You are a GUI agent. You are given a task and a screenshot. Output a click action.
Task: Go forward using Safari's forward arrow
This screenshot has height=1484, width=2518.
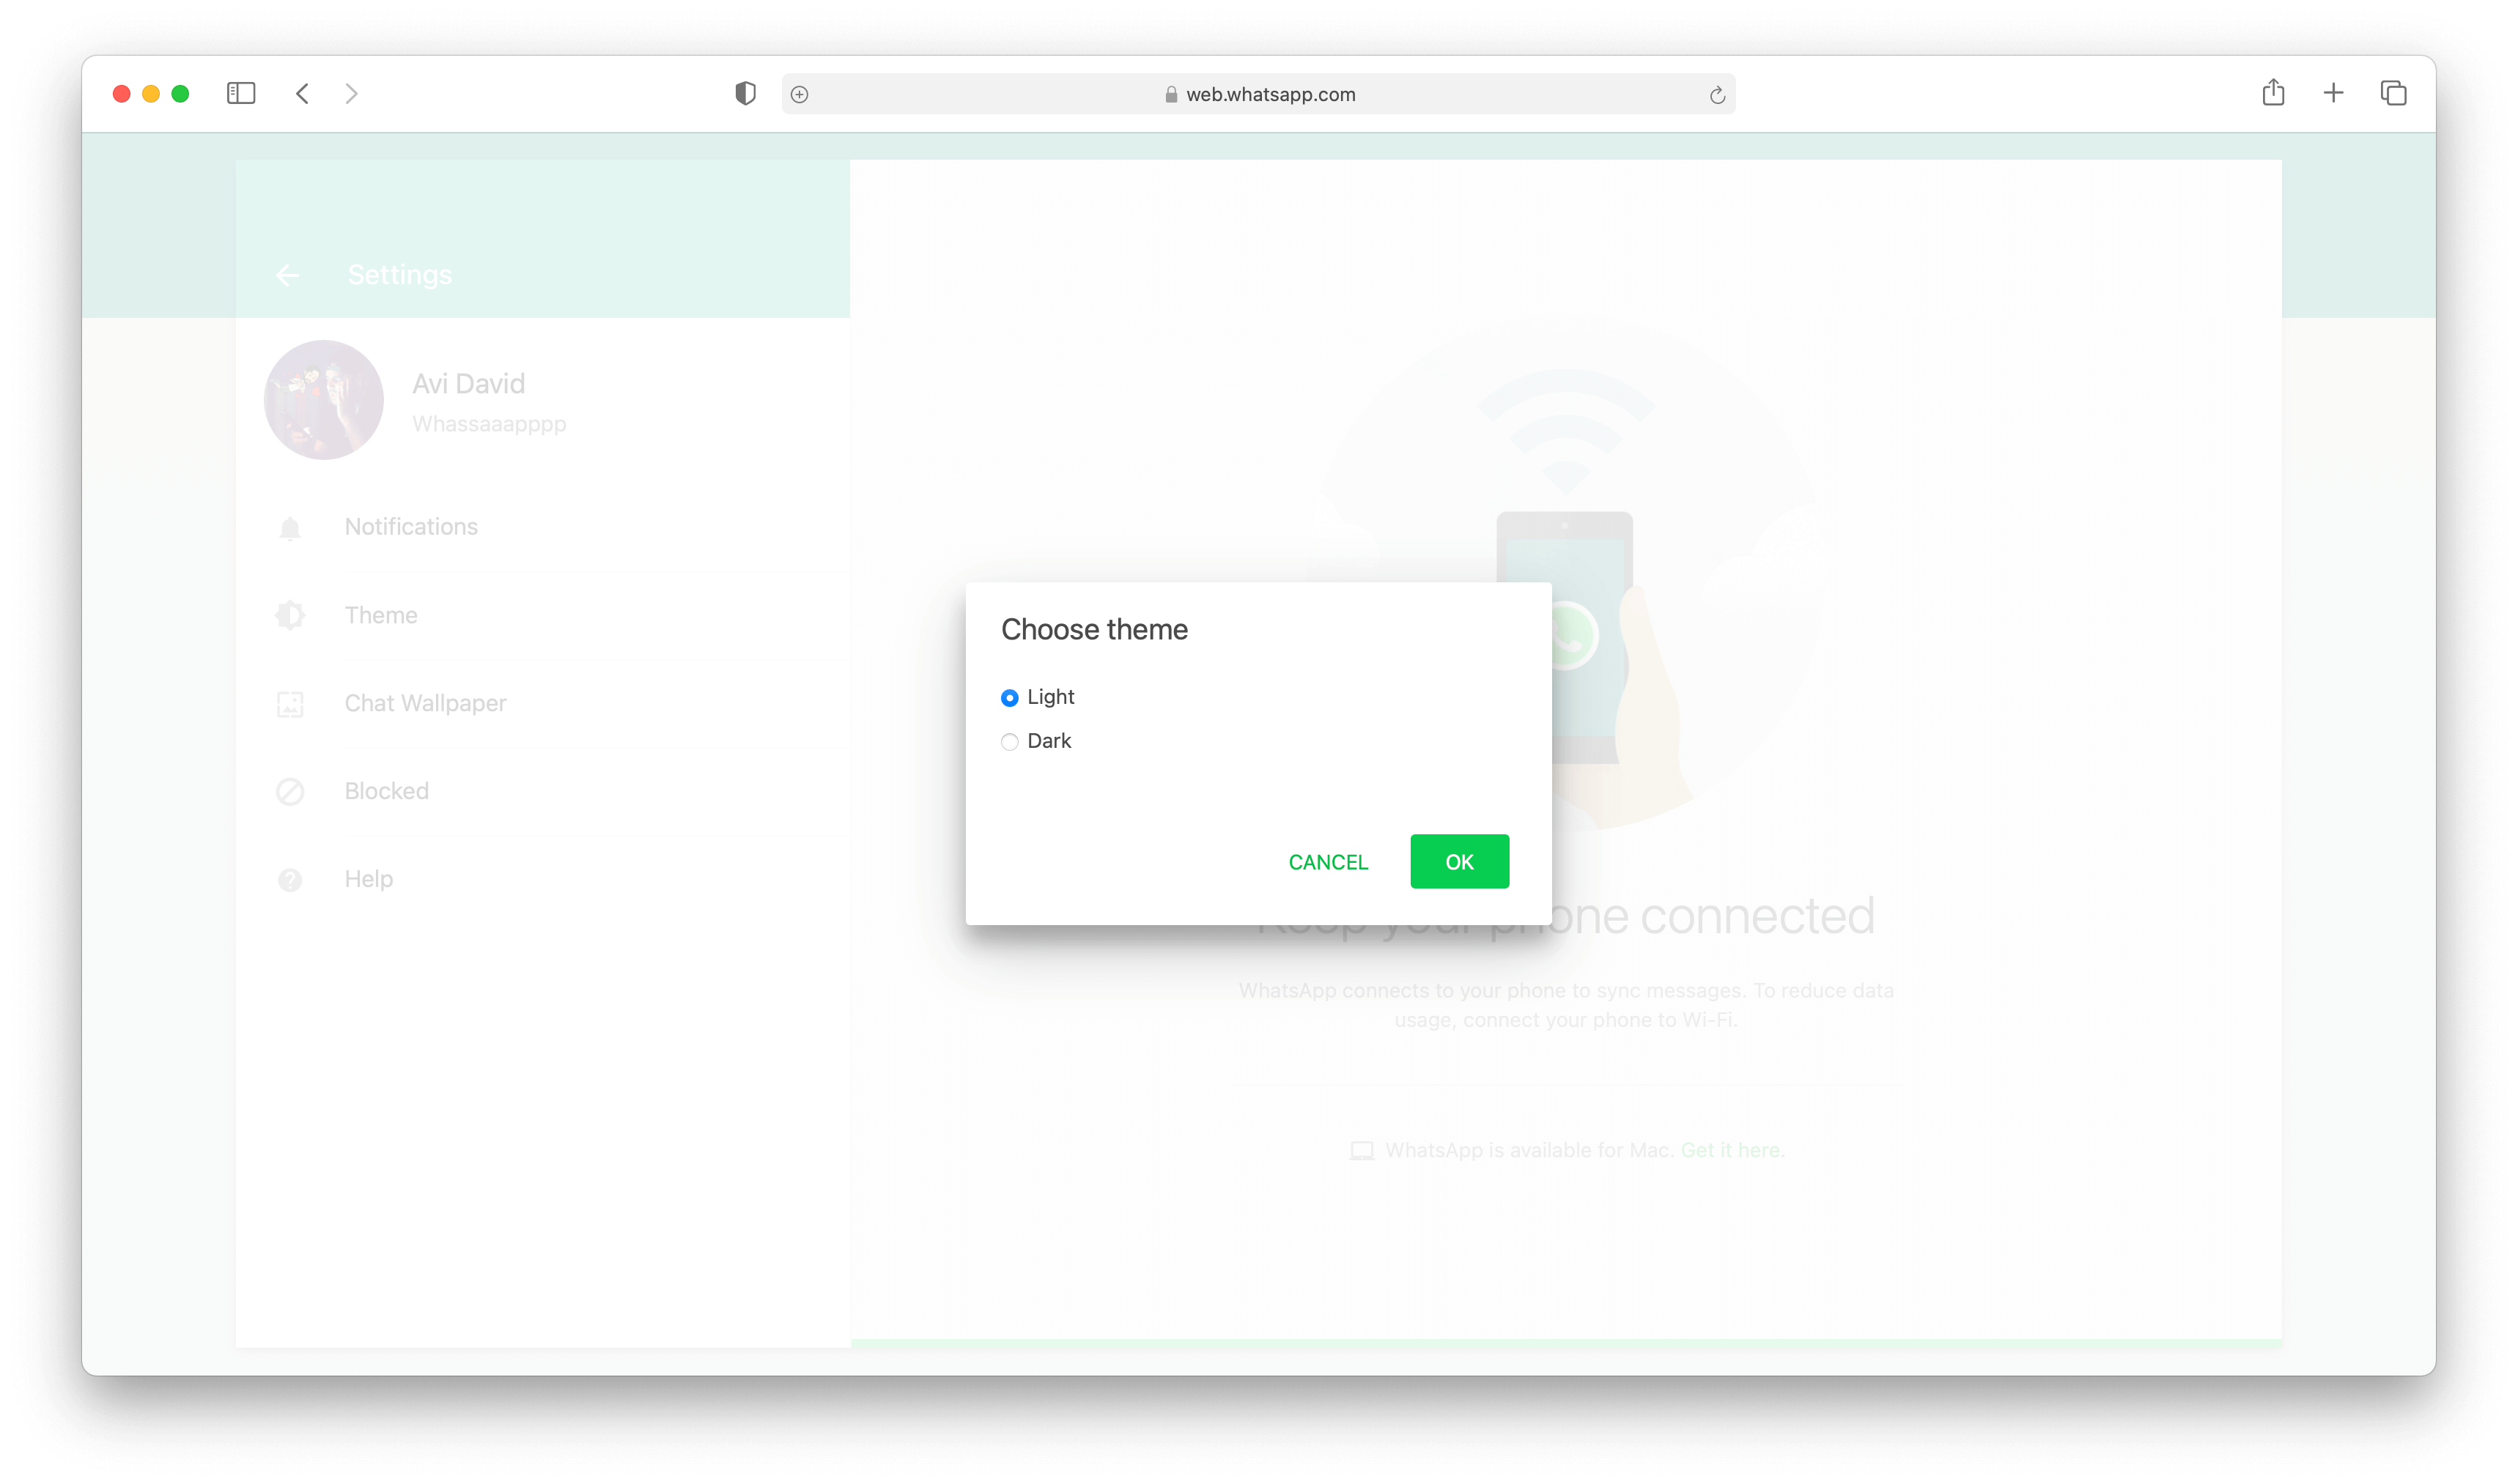[x=351, y=94]
